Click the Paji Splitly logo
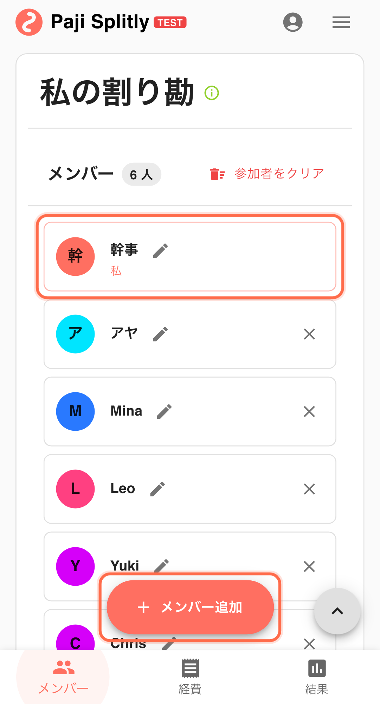Image resolution: width=380 pixels, height=704 pixels. click(x=29, y=22)
